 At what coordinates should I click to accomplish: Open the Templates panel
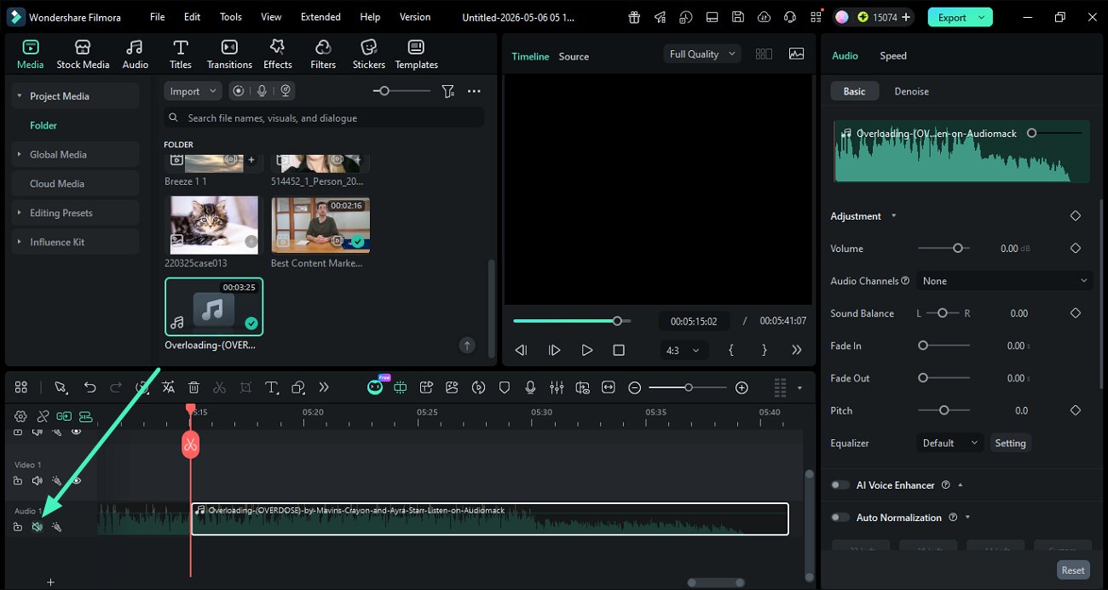click(416, 54)
